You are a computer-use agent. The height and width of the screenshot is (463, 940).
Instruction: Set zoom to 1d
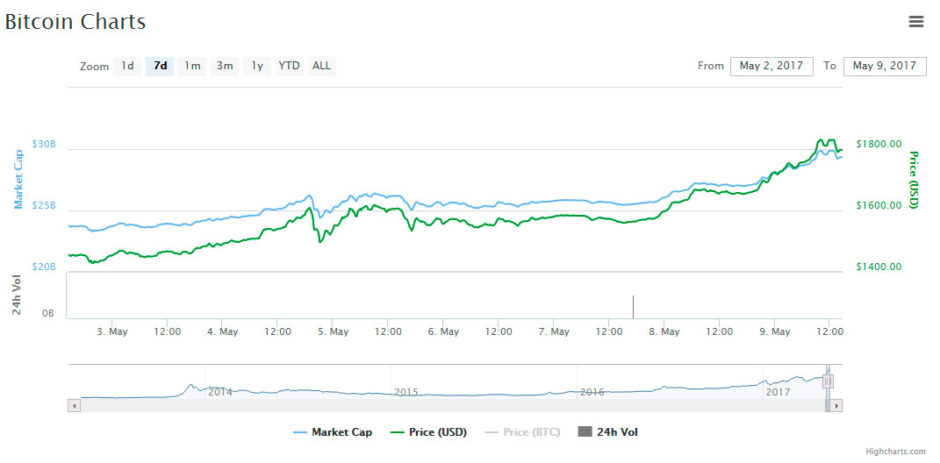tap(127, 66)
